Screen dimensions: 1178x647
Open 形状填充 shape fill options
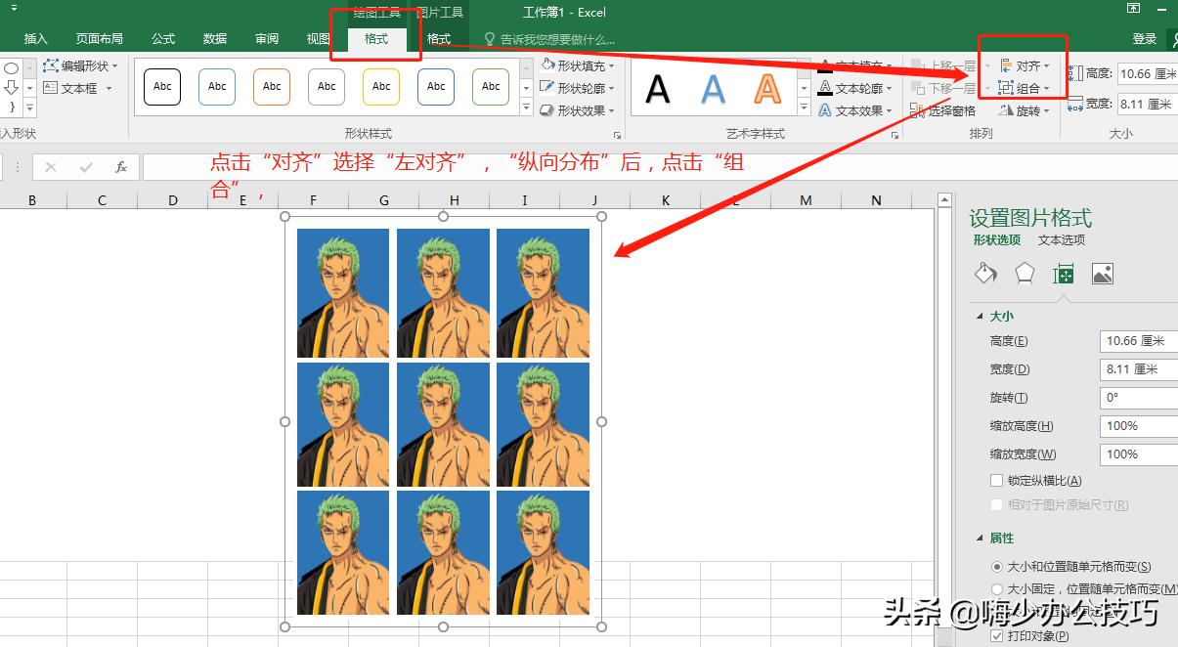click(x=578, y=65)
